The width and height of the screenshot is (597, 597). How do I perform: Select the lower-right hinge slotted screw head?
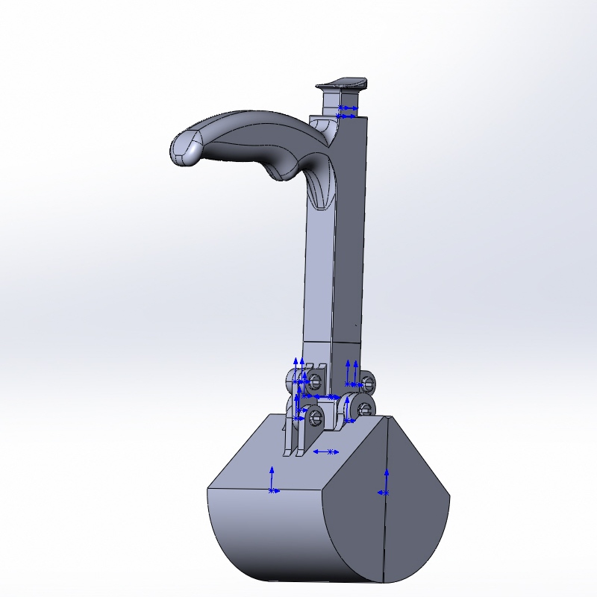pyautogui.click(x=366, y=409)
